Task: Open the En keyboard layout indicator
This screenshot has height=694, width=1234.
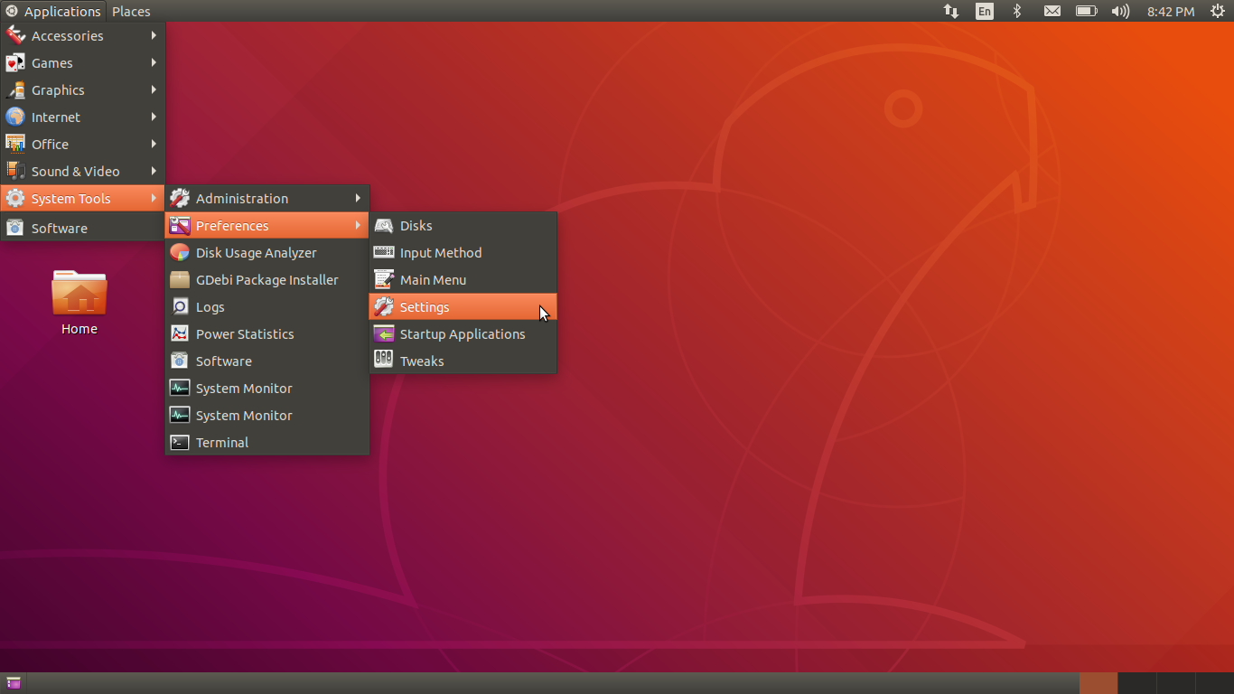Action: [x=984, y=11]
